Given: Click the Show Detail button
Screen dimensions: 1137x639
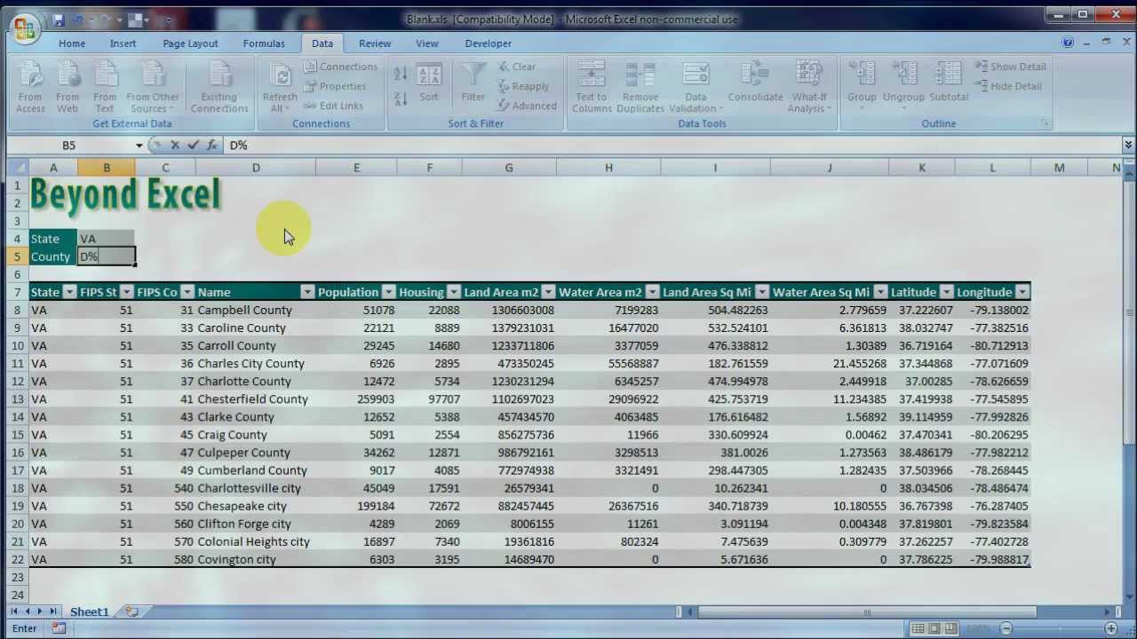Looking at the screenshot, I should click(x=1010, y=67).
